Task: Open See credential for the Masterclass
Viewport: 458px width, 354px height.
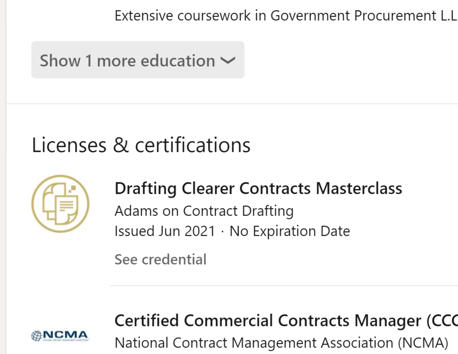Action: 160,259
